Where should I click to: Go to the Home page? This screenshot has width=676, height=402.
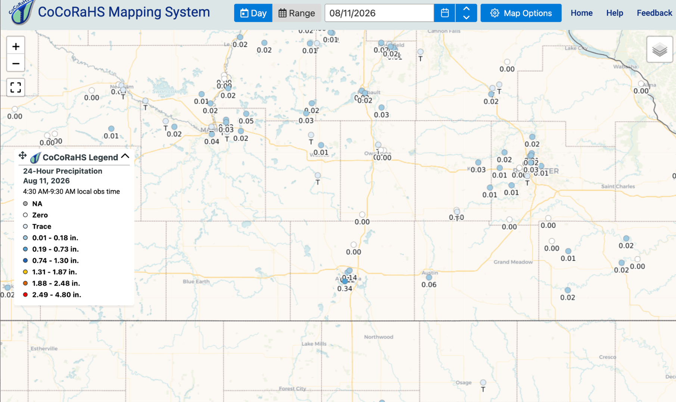[x=582, y=13]
